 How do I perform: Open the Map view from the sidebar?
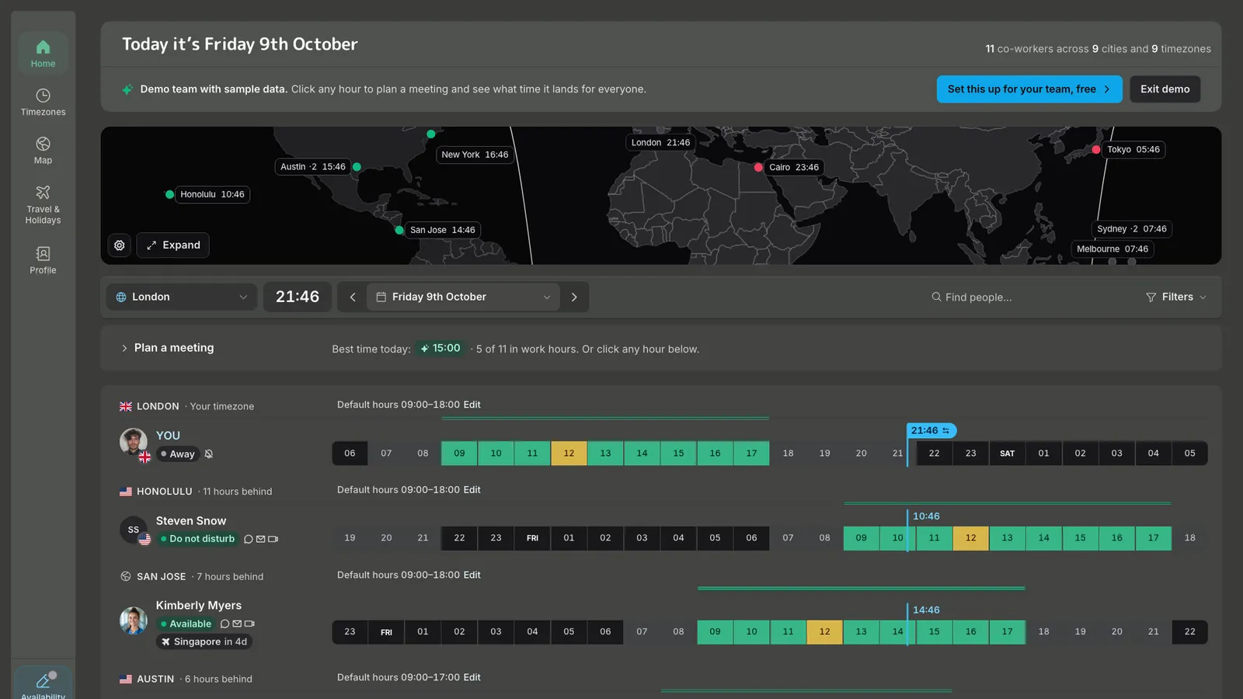coord(43,151)
